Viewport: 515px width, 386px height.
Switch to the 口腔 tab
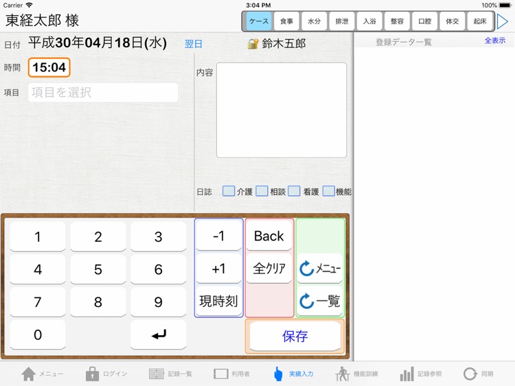(x=424, y=21)
